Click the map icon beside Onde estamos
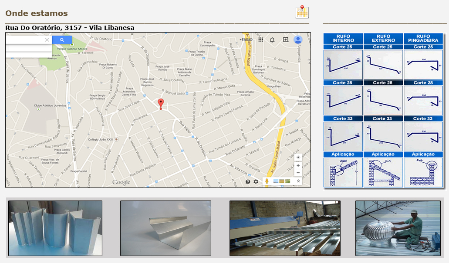Image resolution: width=449 pixels, height=263 pixels. 302,12
